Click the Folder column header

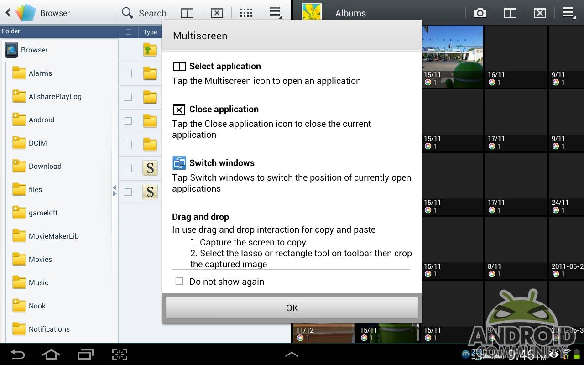coord(11,31)
